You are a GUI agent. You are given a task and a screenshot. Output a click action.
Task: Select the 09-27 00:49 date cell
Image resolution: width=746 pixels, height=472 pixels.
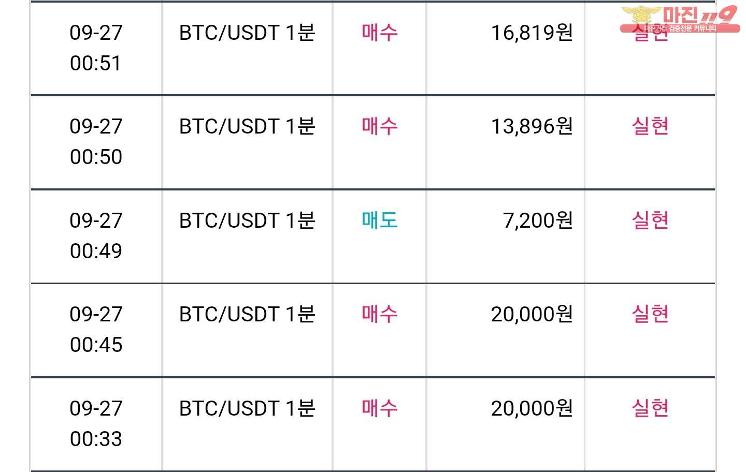tap(96, 236)
